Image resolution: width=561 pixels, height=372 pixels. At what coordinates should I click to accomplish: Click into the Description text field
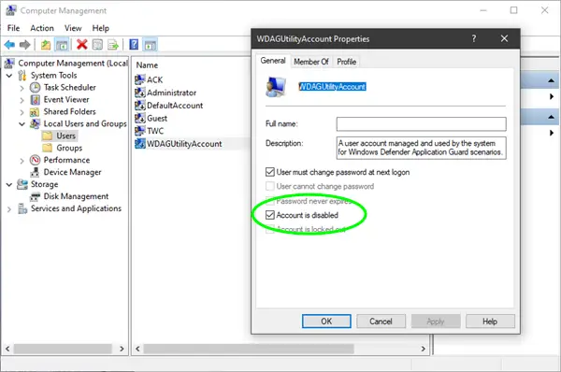coord(421,148)
